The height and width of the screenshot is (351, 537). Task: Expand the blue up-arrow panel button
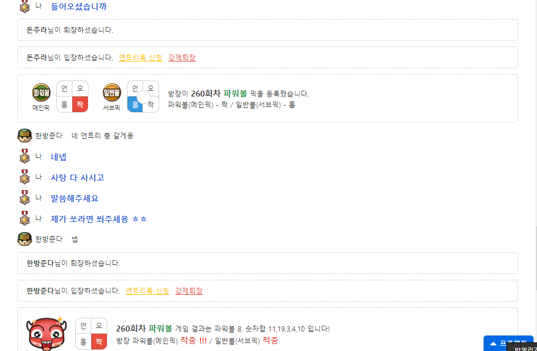click(x=508, y=343)
